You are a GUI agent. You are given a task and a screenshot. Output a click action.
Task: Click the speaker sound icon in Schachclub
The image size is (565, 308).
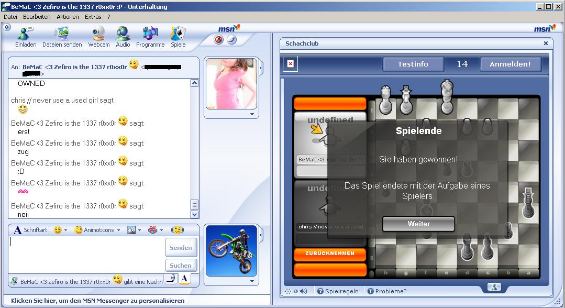pos(303,291)
